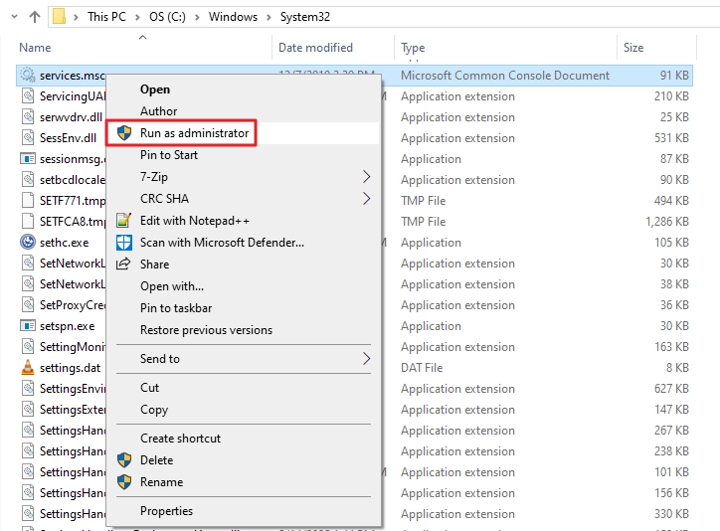Open the 7-Zip submenu entry
The image size is (720, 531).
154,177
